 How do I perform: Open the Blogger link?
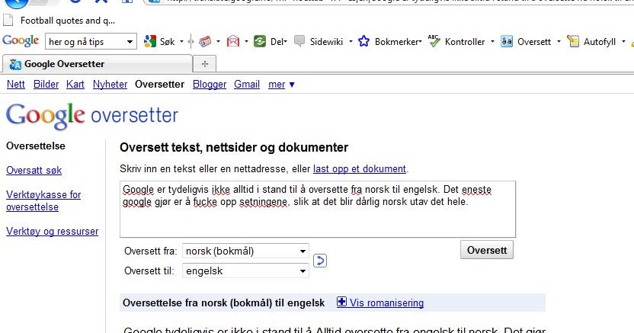(x=210, y=84)
